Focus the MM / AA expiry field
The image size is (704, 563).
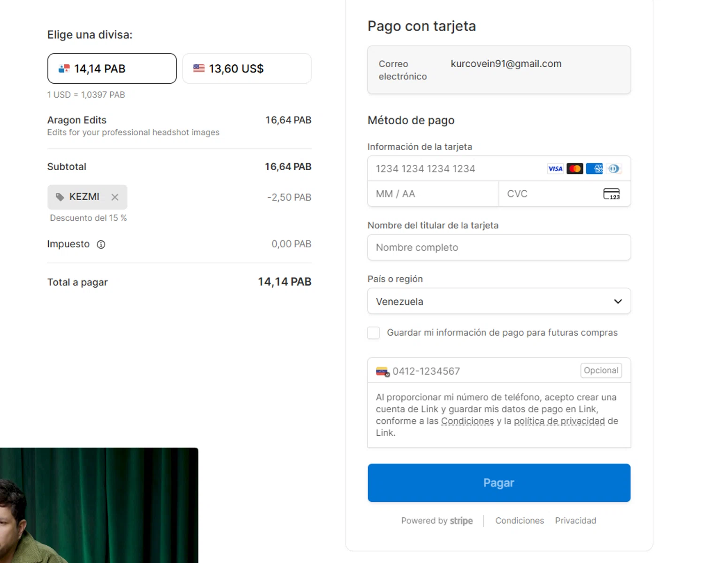tap(433, 194)
